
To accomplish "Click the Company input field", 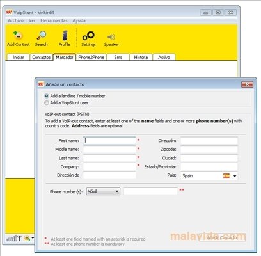I will coord(109,166).
